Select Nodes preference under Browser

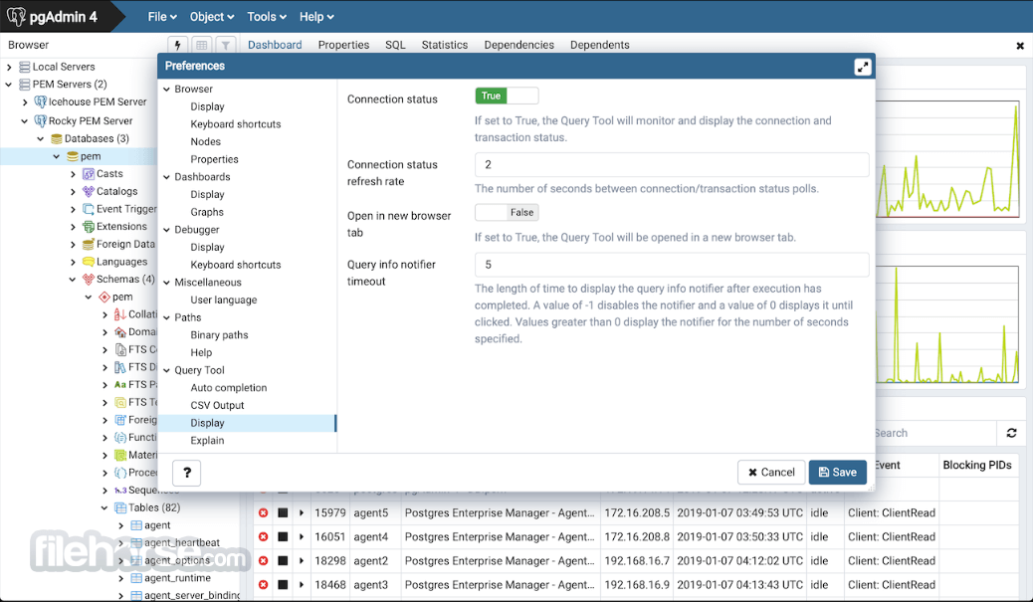click(206, 141)
